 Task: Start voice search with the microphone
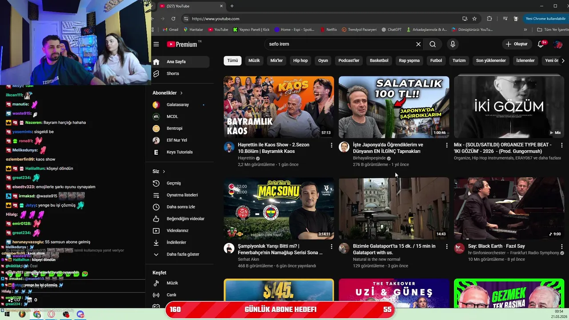[453, 44]
